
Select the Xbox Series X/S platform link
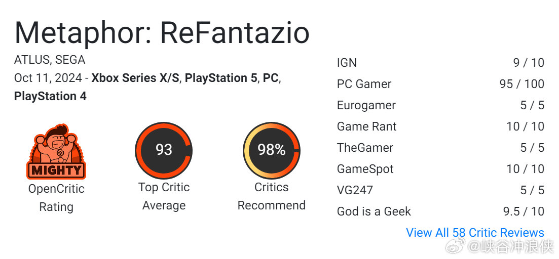pos(135,78)
